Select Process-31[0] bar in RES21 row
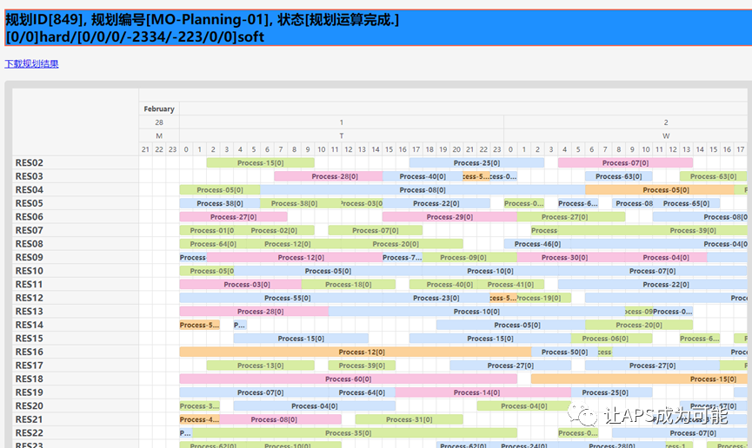 (x=409, y=419)
